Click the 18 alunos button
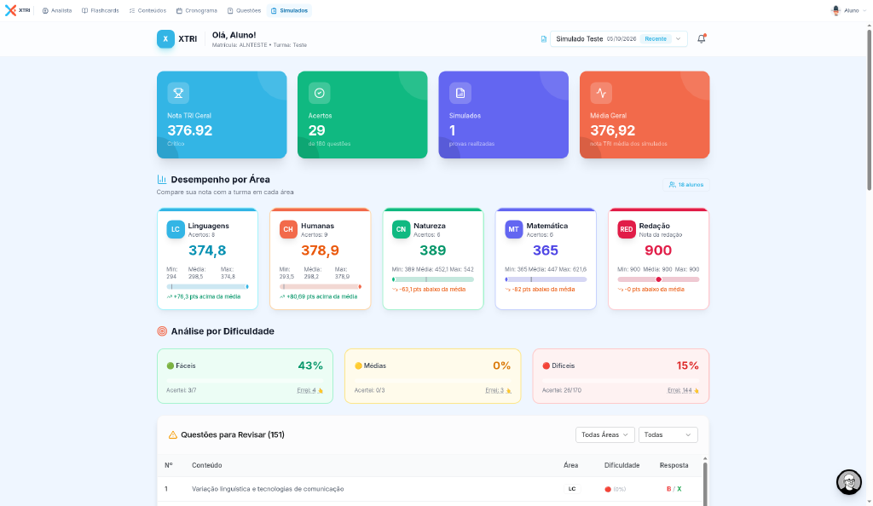 click(686, 185)
